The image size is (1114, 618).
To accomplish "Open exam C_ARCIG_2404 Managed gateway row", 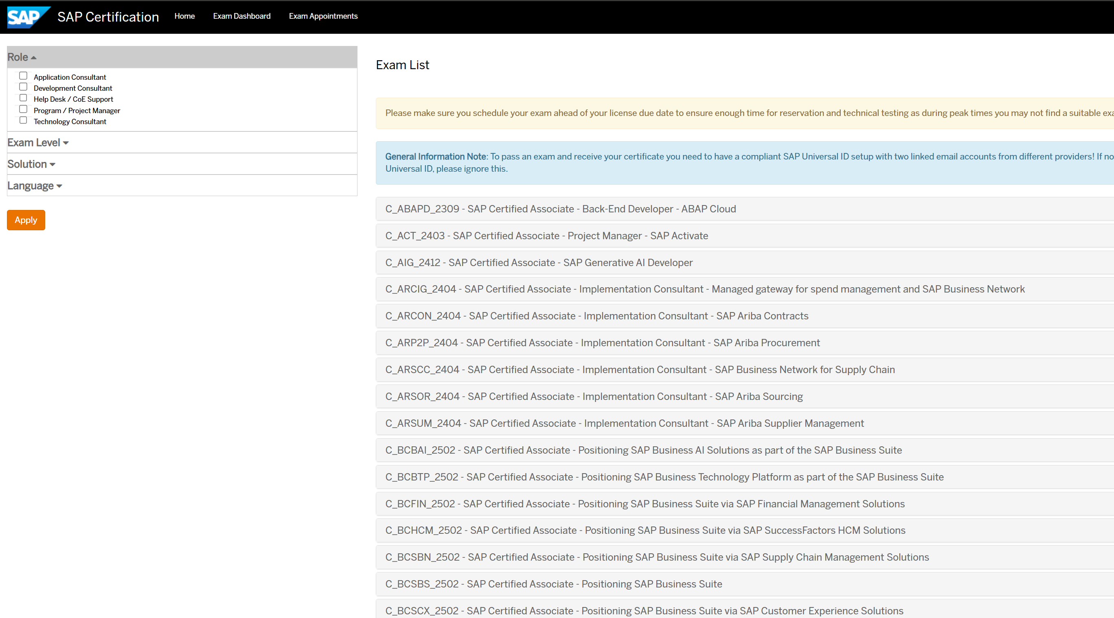I will pyautogui.click(x=745, y=289).
